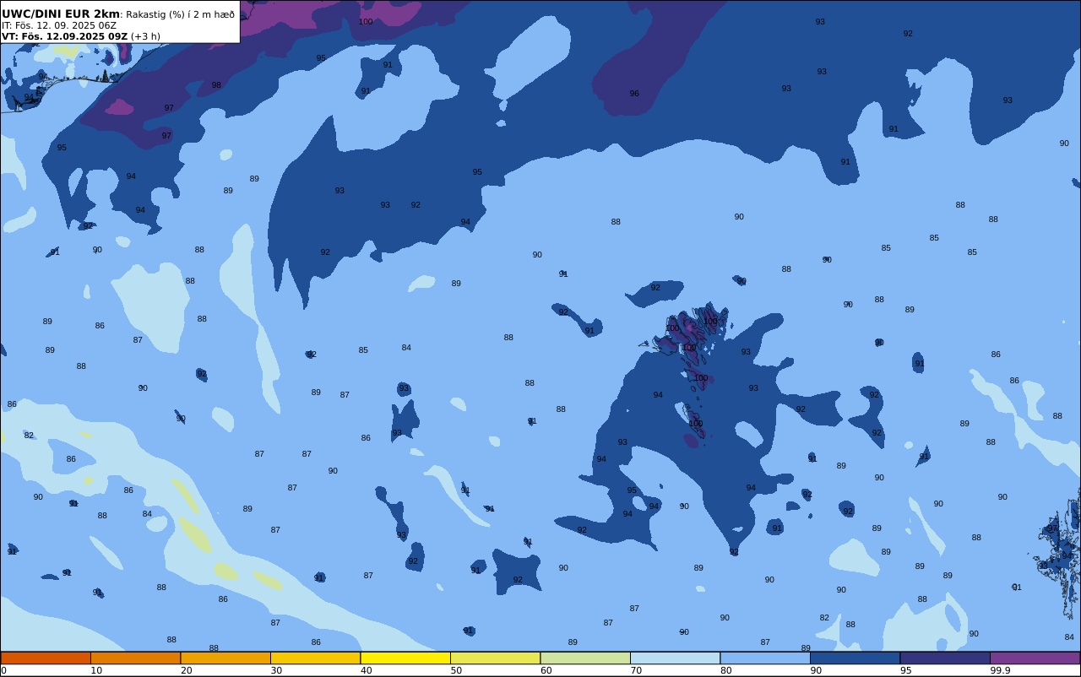Click the '(+3 h)' forecast offset text

[x=145, y=36]
